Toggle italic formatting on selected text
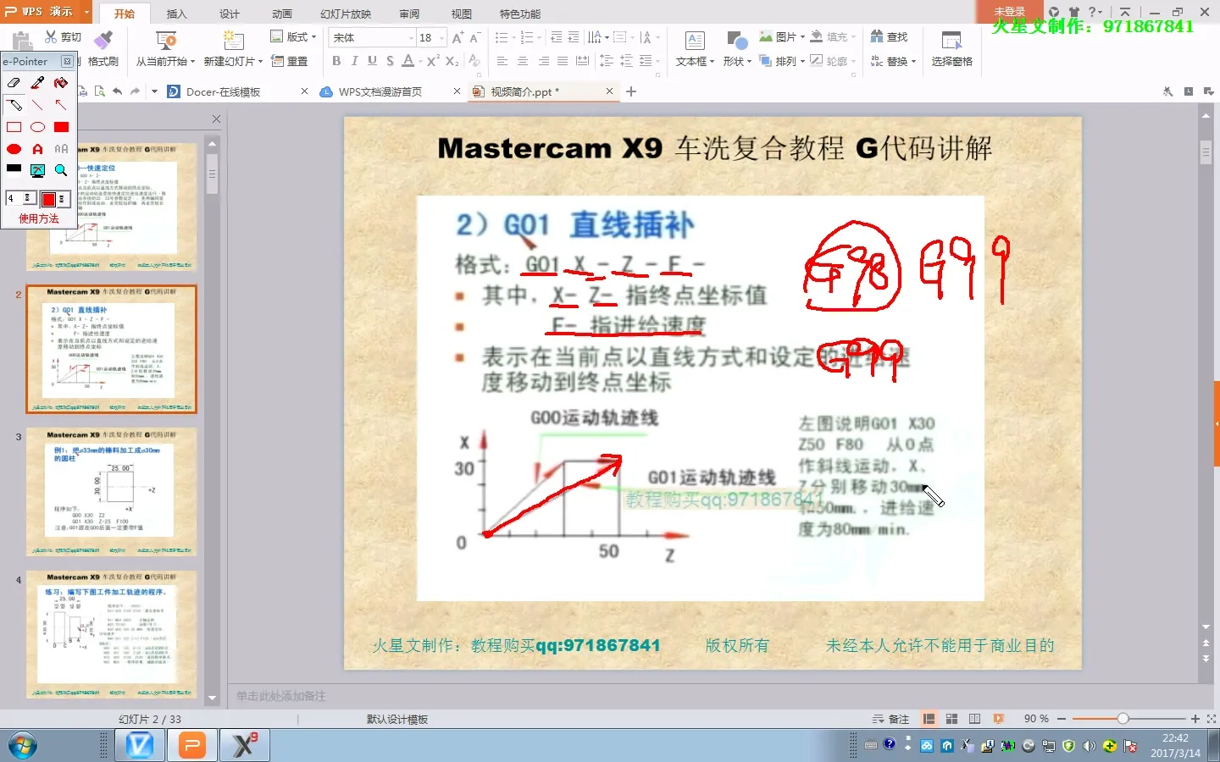Screen dimensions: 1220x762 353,61
